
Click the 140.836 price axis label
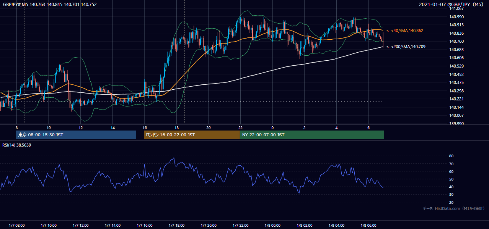pos(456,33)
